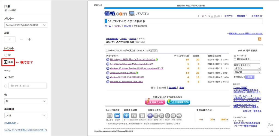Click the icon before windows10へのアップデート thread
Image resolution: width=279 pixels, height=136 pixels.
click(108, 73)
